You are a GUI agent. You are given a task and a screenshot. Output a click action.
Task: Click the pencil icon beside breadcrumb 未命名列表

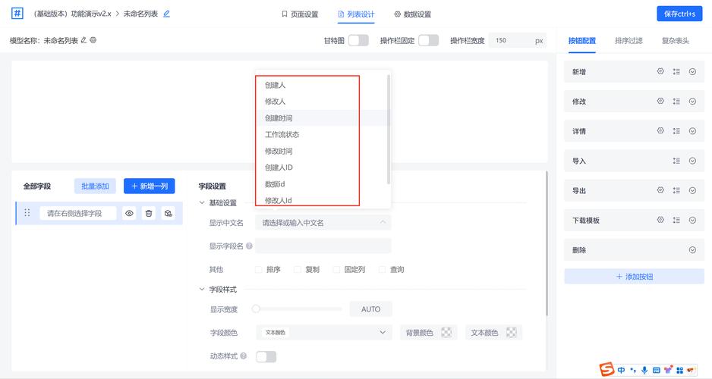[167, 14]
